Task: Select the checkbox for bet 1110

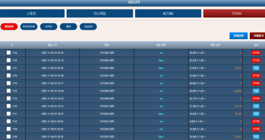Action: 9,121
